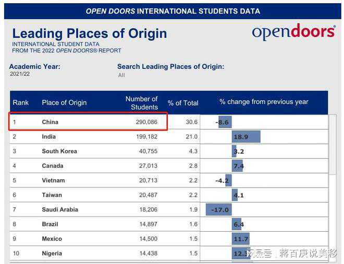Sort by the Rank column header
The width and height of the screenshot is (344, 264).
point(21,103)
